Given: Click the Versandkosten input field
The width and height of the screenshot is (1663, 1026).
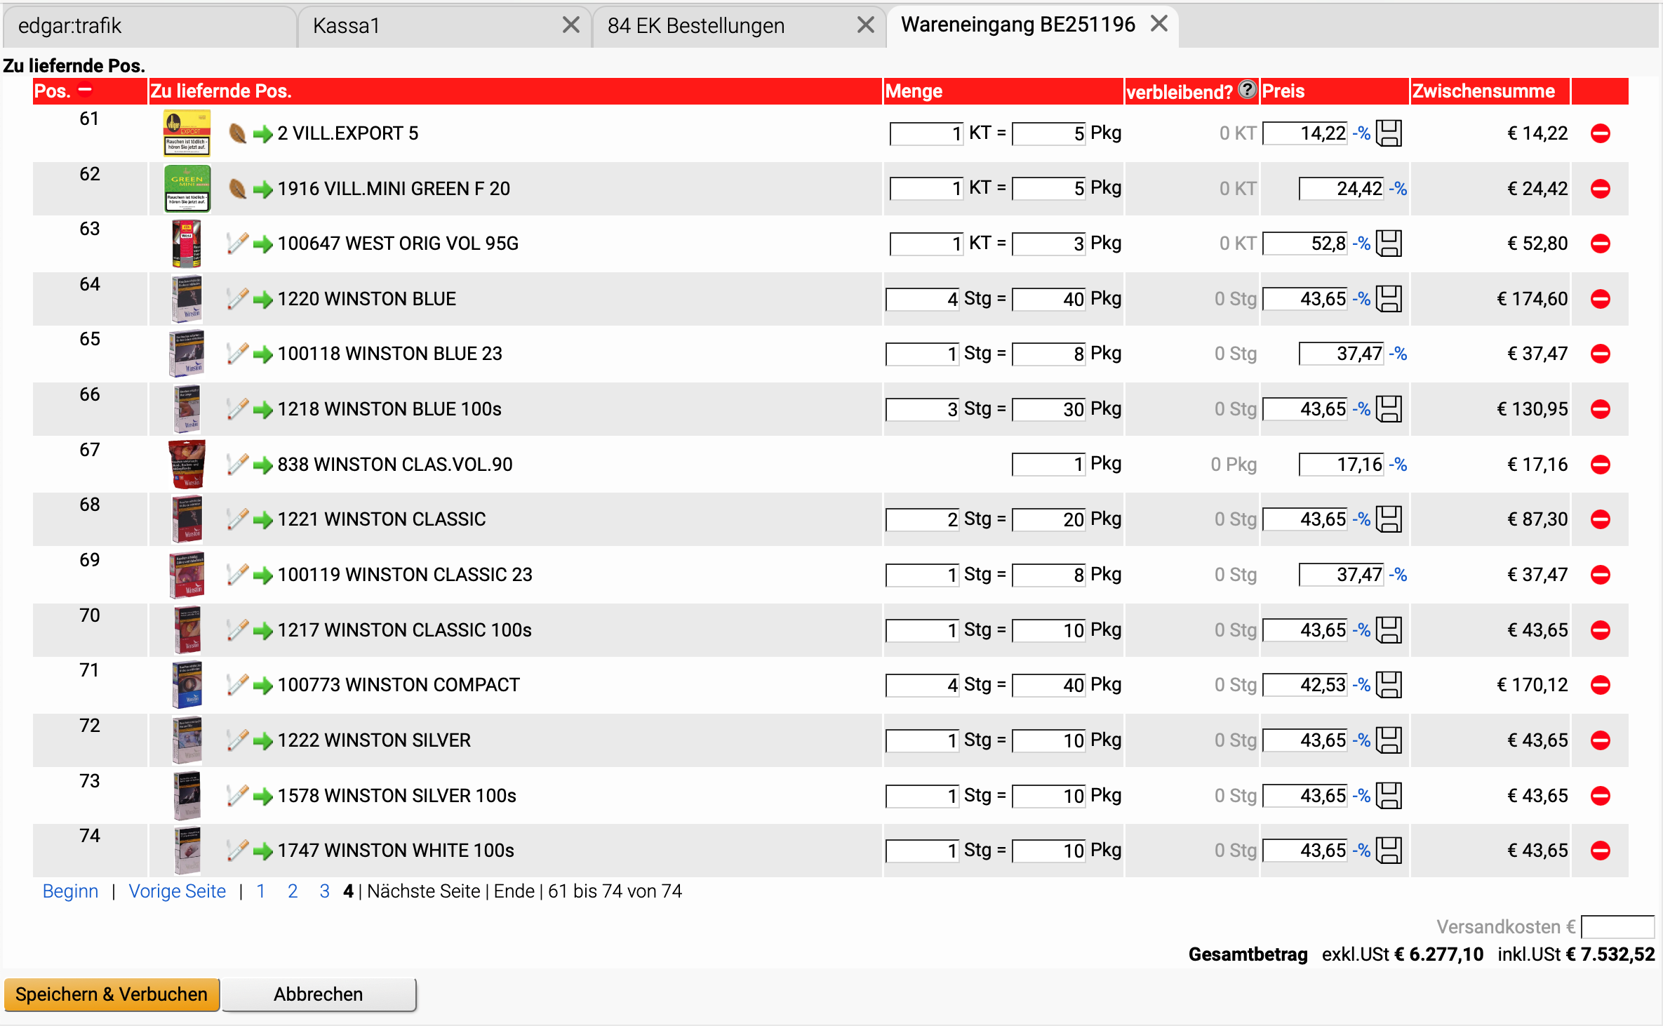Looking at the screenshot, I should click(x=1617, y=927).
